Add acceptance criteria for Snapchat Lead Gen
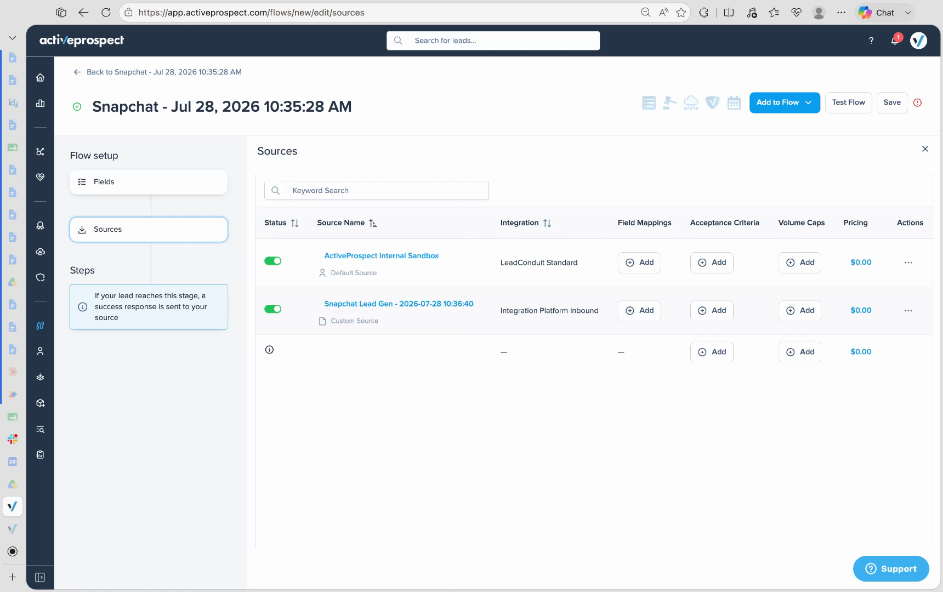 [x=712, y=310]
